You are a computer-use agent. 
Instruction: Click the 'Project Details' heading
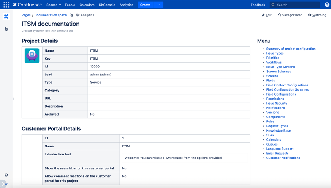pos(40,41)
